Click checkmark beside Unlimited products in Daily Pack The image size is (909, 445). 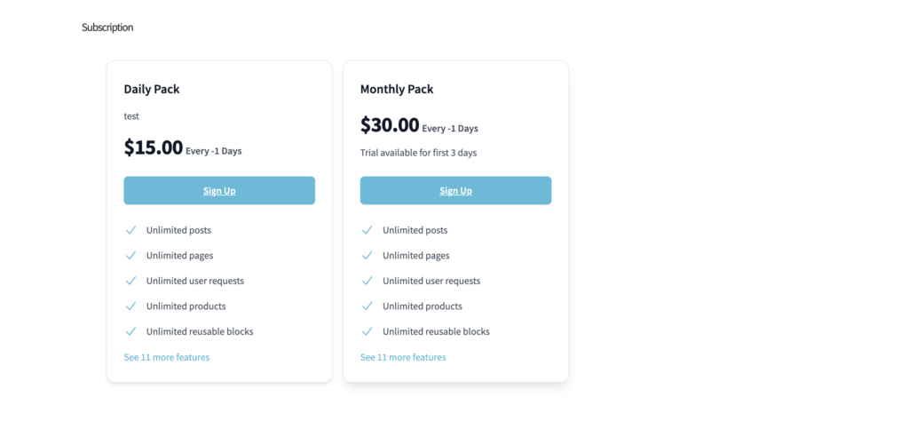point(130,306)
